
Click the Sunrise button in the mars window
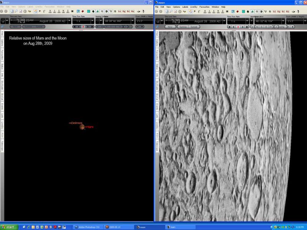(x=28, y=26)
